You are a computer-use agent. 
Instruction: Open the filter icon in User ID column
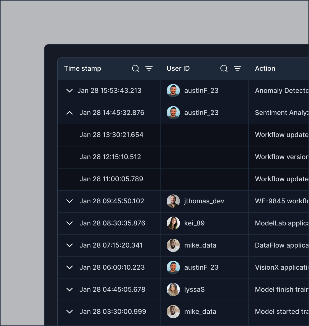coord(237,69)
